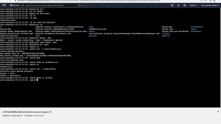Click the 'sudo mkdir .aws' command
The image size is (221, 124).
point(48,42)
